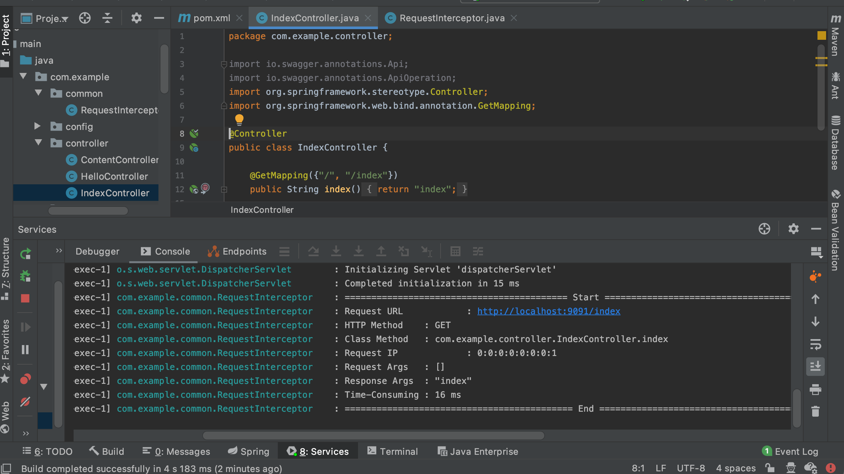Click the Evaluate Expression table icon

click(455, 252)
